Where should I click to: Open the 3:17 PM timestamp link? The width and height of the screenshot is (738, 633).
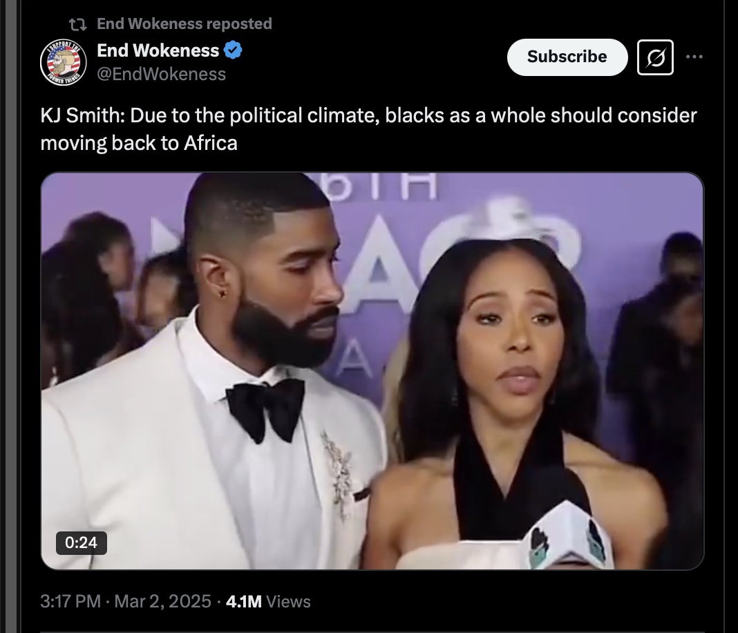70,601
